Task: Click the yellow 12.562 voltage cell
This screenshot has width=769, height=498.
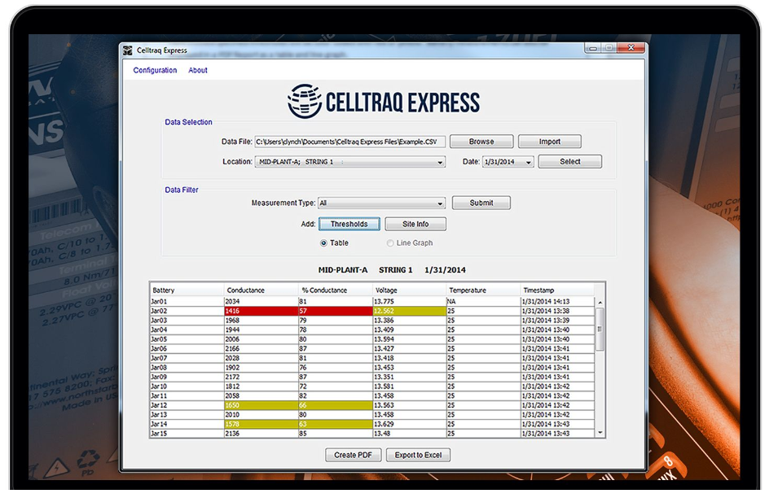Action: 410,311
